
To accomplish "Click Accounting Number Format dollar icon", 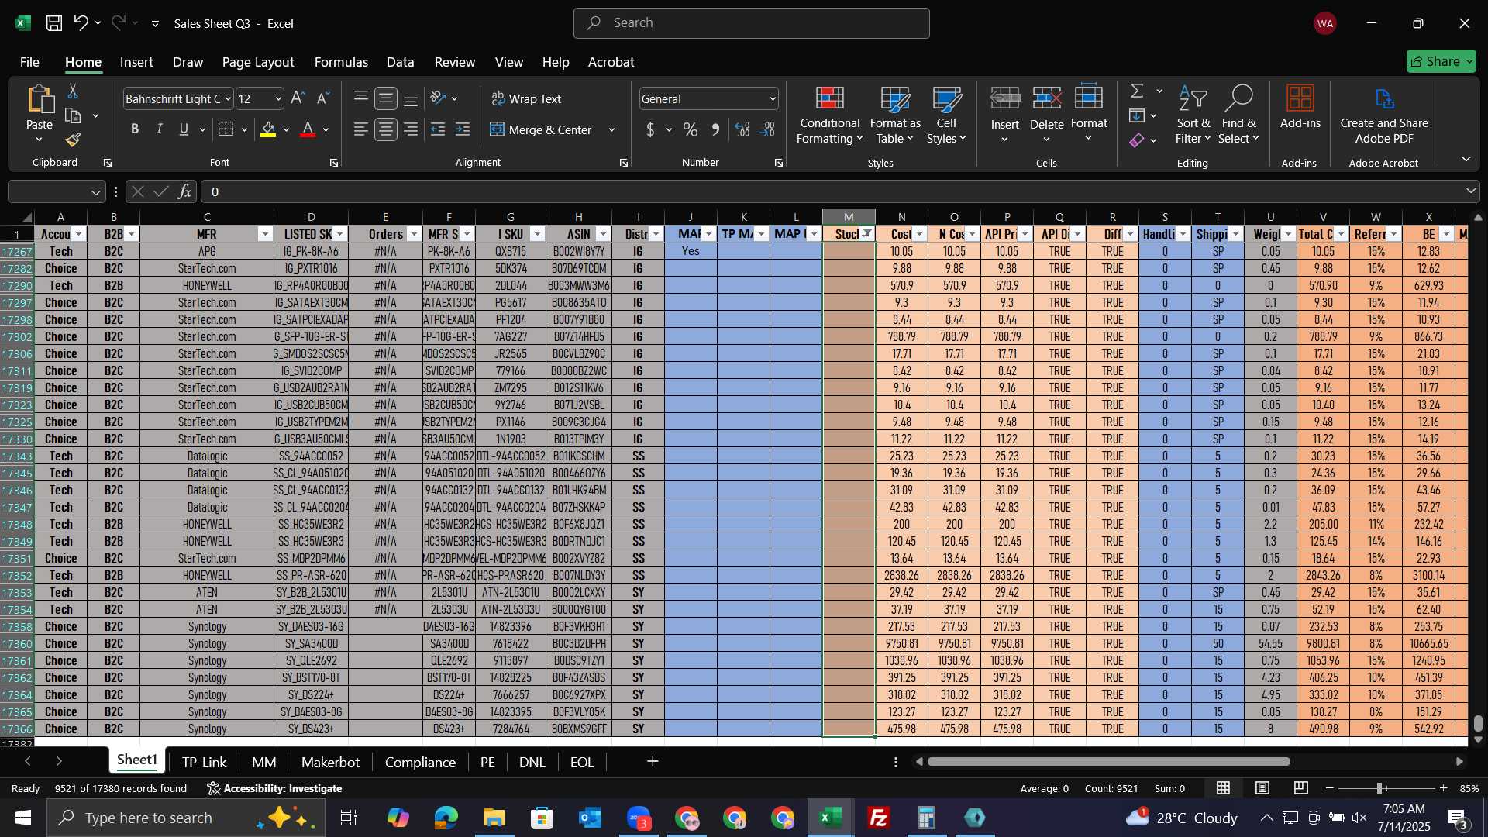I will click(x=650, y=129).
